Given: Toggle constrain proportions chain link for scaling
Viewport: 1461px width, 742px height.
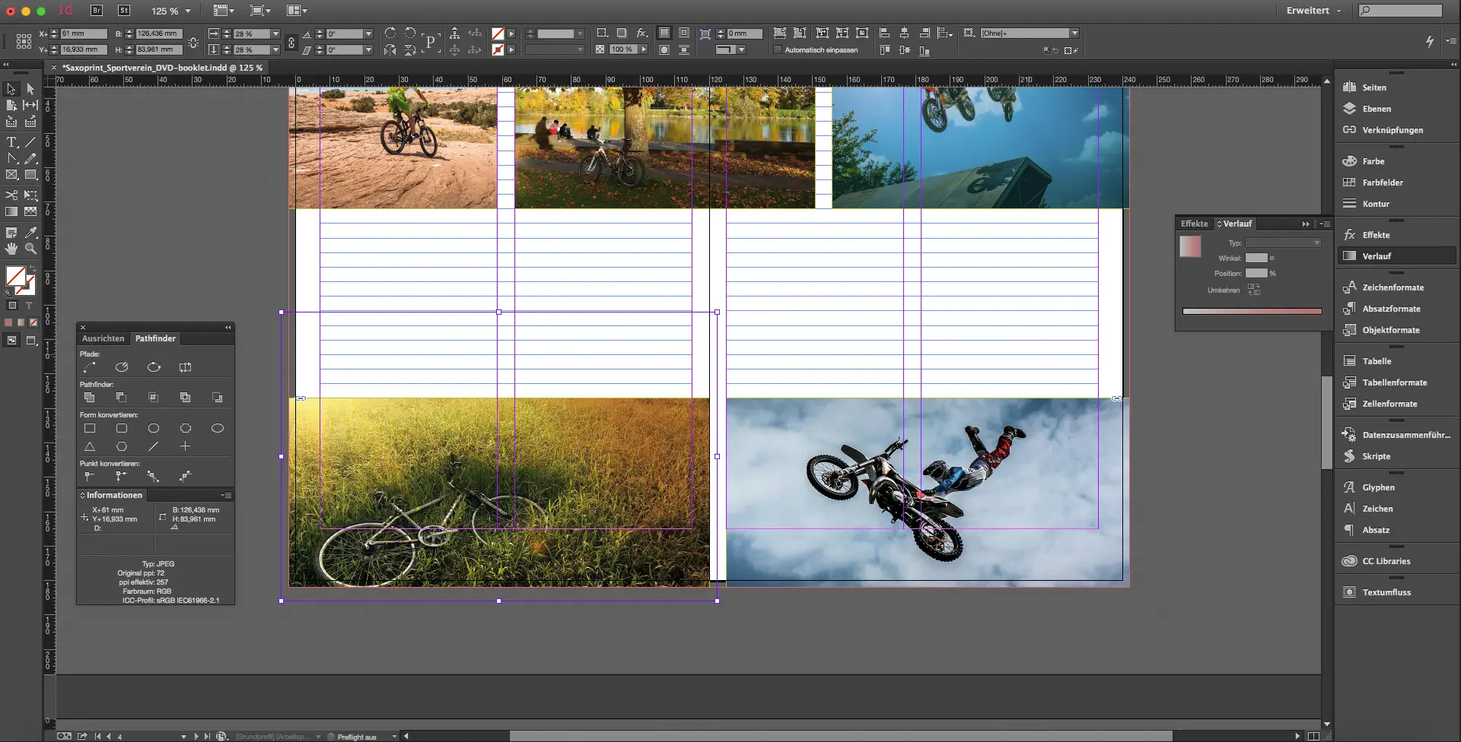Looking at the screenshot, I should point(291,43).
